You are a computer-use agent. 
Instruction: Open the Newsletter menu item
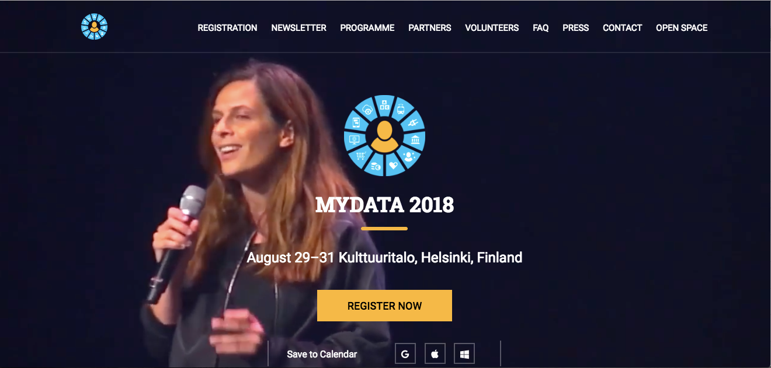coord(298,27)
